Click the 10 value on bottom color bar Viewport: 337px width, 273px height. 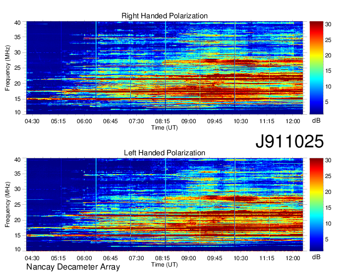(328, 224)
